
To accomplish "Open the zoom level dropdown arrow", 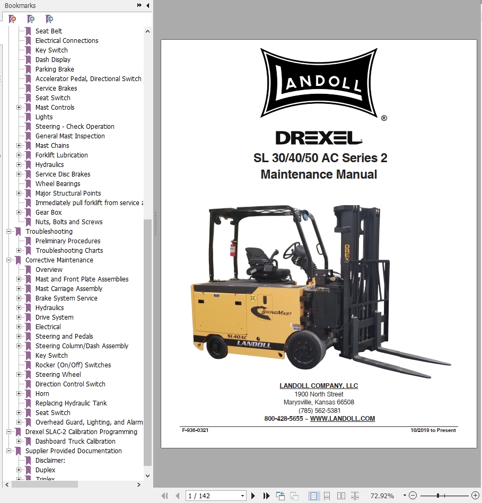I will coord(405,496).
